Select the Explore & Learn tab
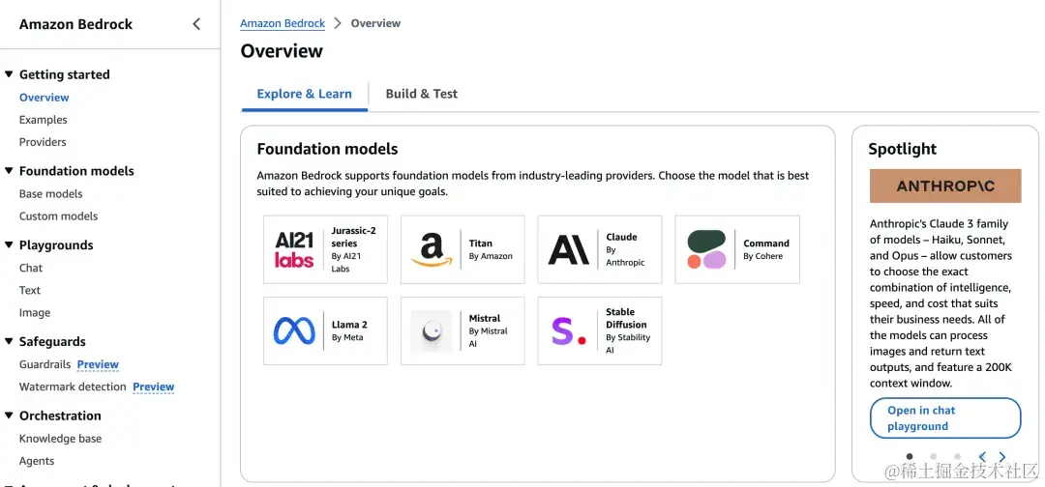 304,94
